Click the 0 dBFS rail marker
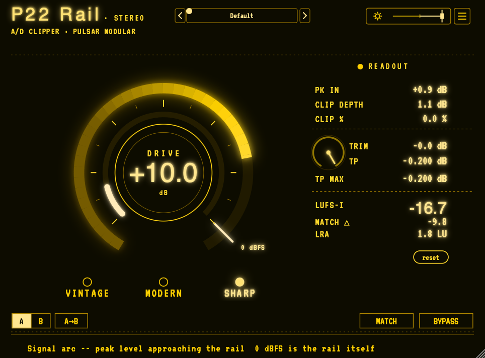485x358 pixels. [253, 247]
